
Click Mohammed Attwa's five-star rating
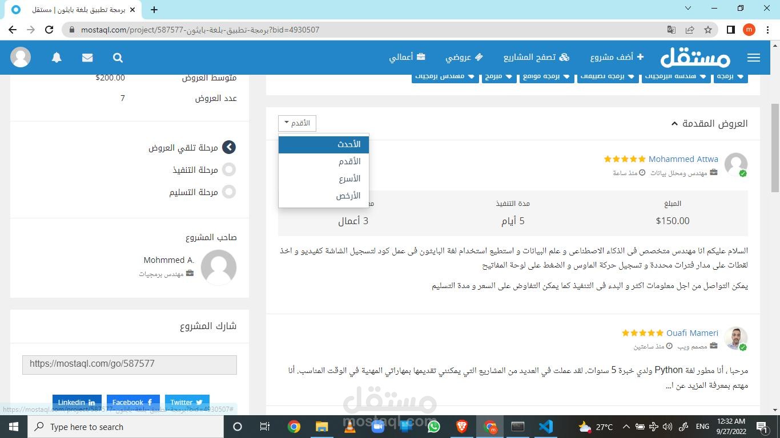(x=625, y=159)
